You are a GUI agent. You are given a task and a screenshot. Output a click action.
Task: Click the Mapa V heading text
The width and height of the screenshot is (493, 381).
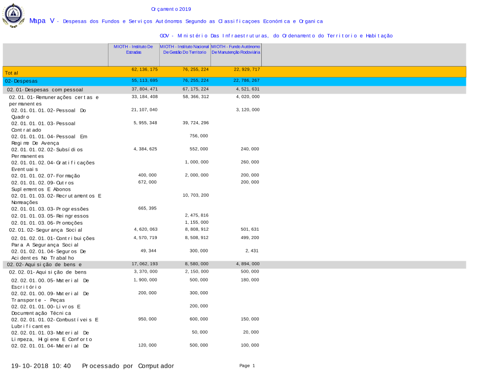coord(42,21)
